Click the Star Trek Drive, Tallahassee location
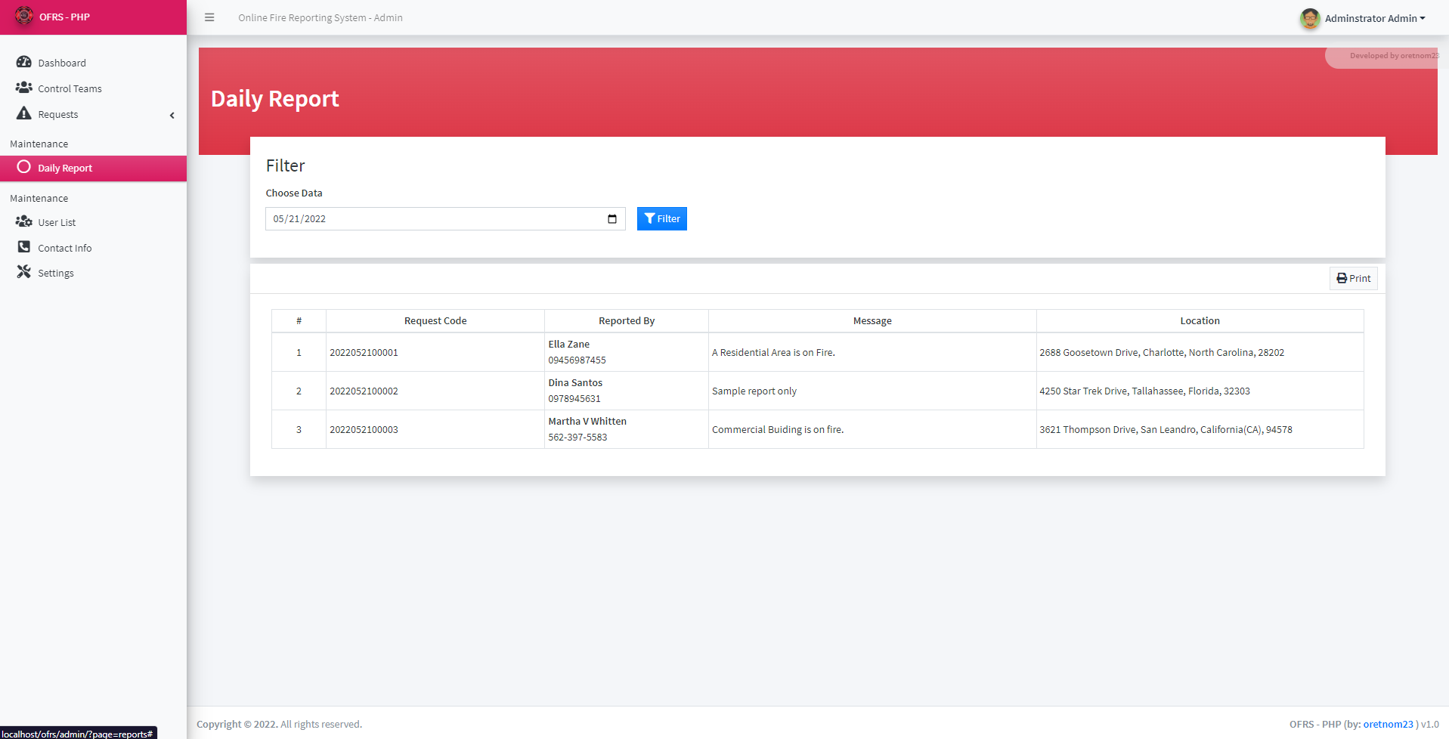The height and width of the screenshot is (739, 1449). coord(1144,391)
